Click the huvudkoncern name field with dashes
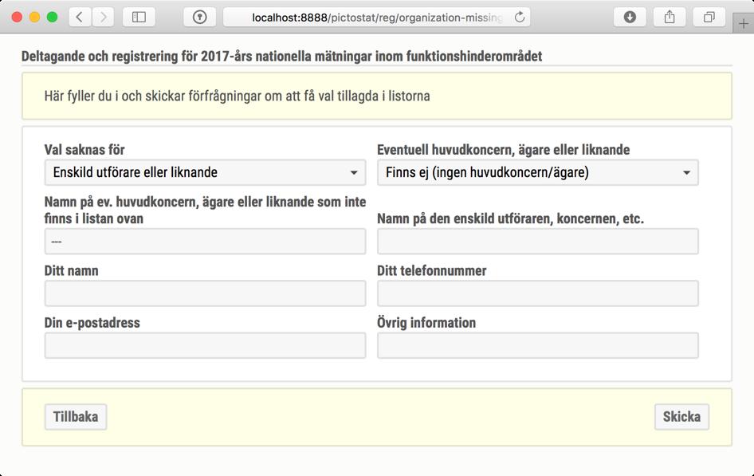Image resolution: width=754 pixels, height=476 pixels. coord(206,242)
